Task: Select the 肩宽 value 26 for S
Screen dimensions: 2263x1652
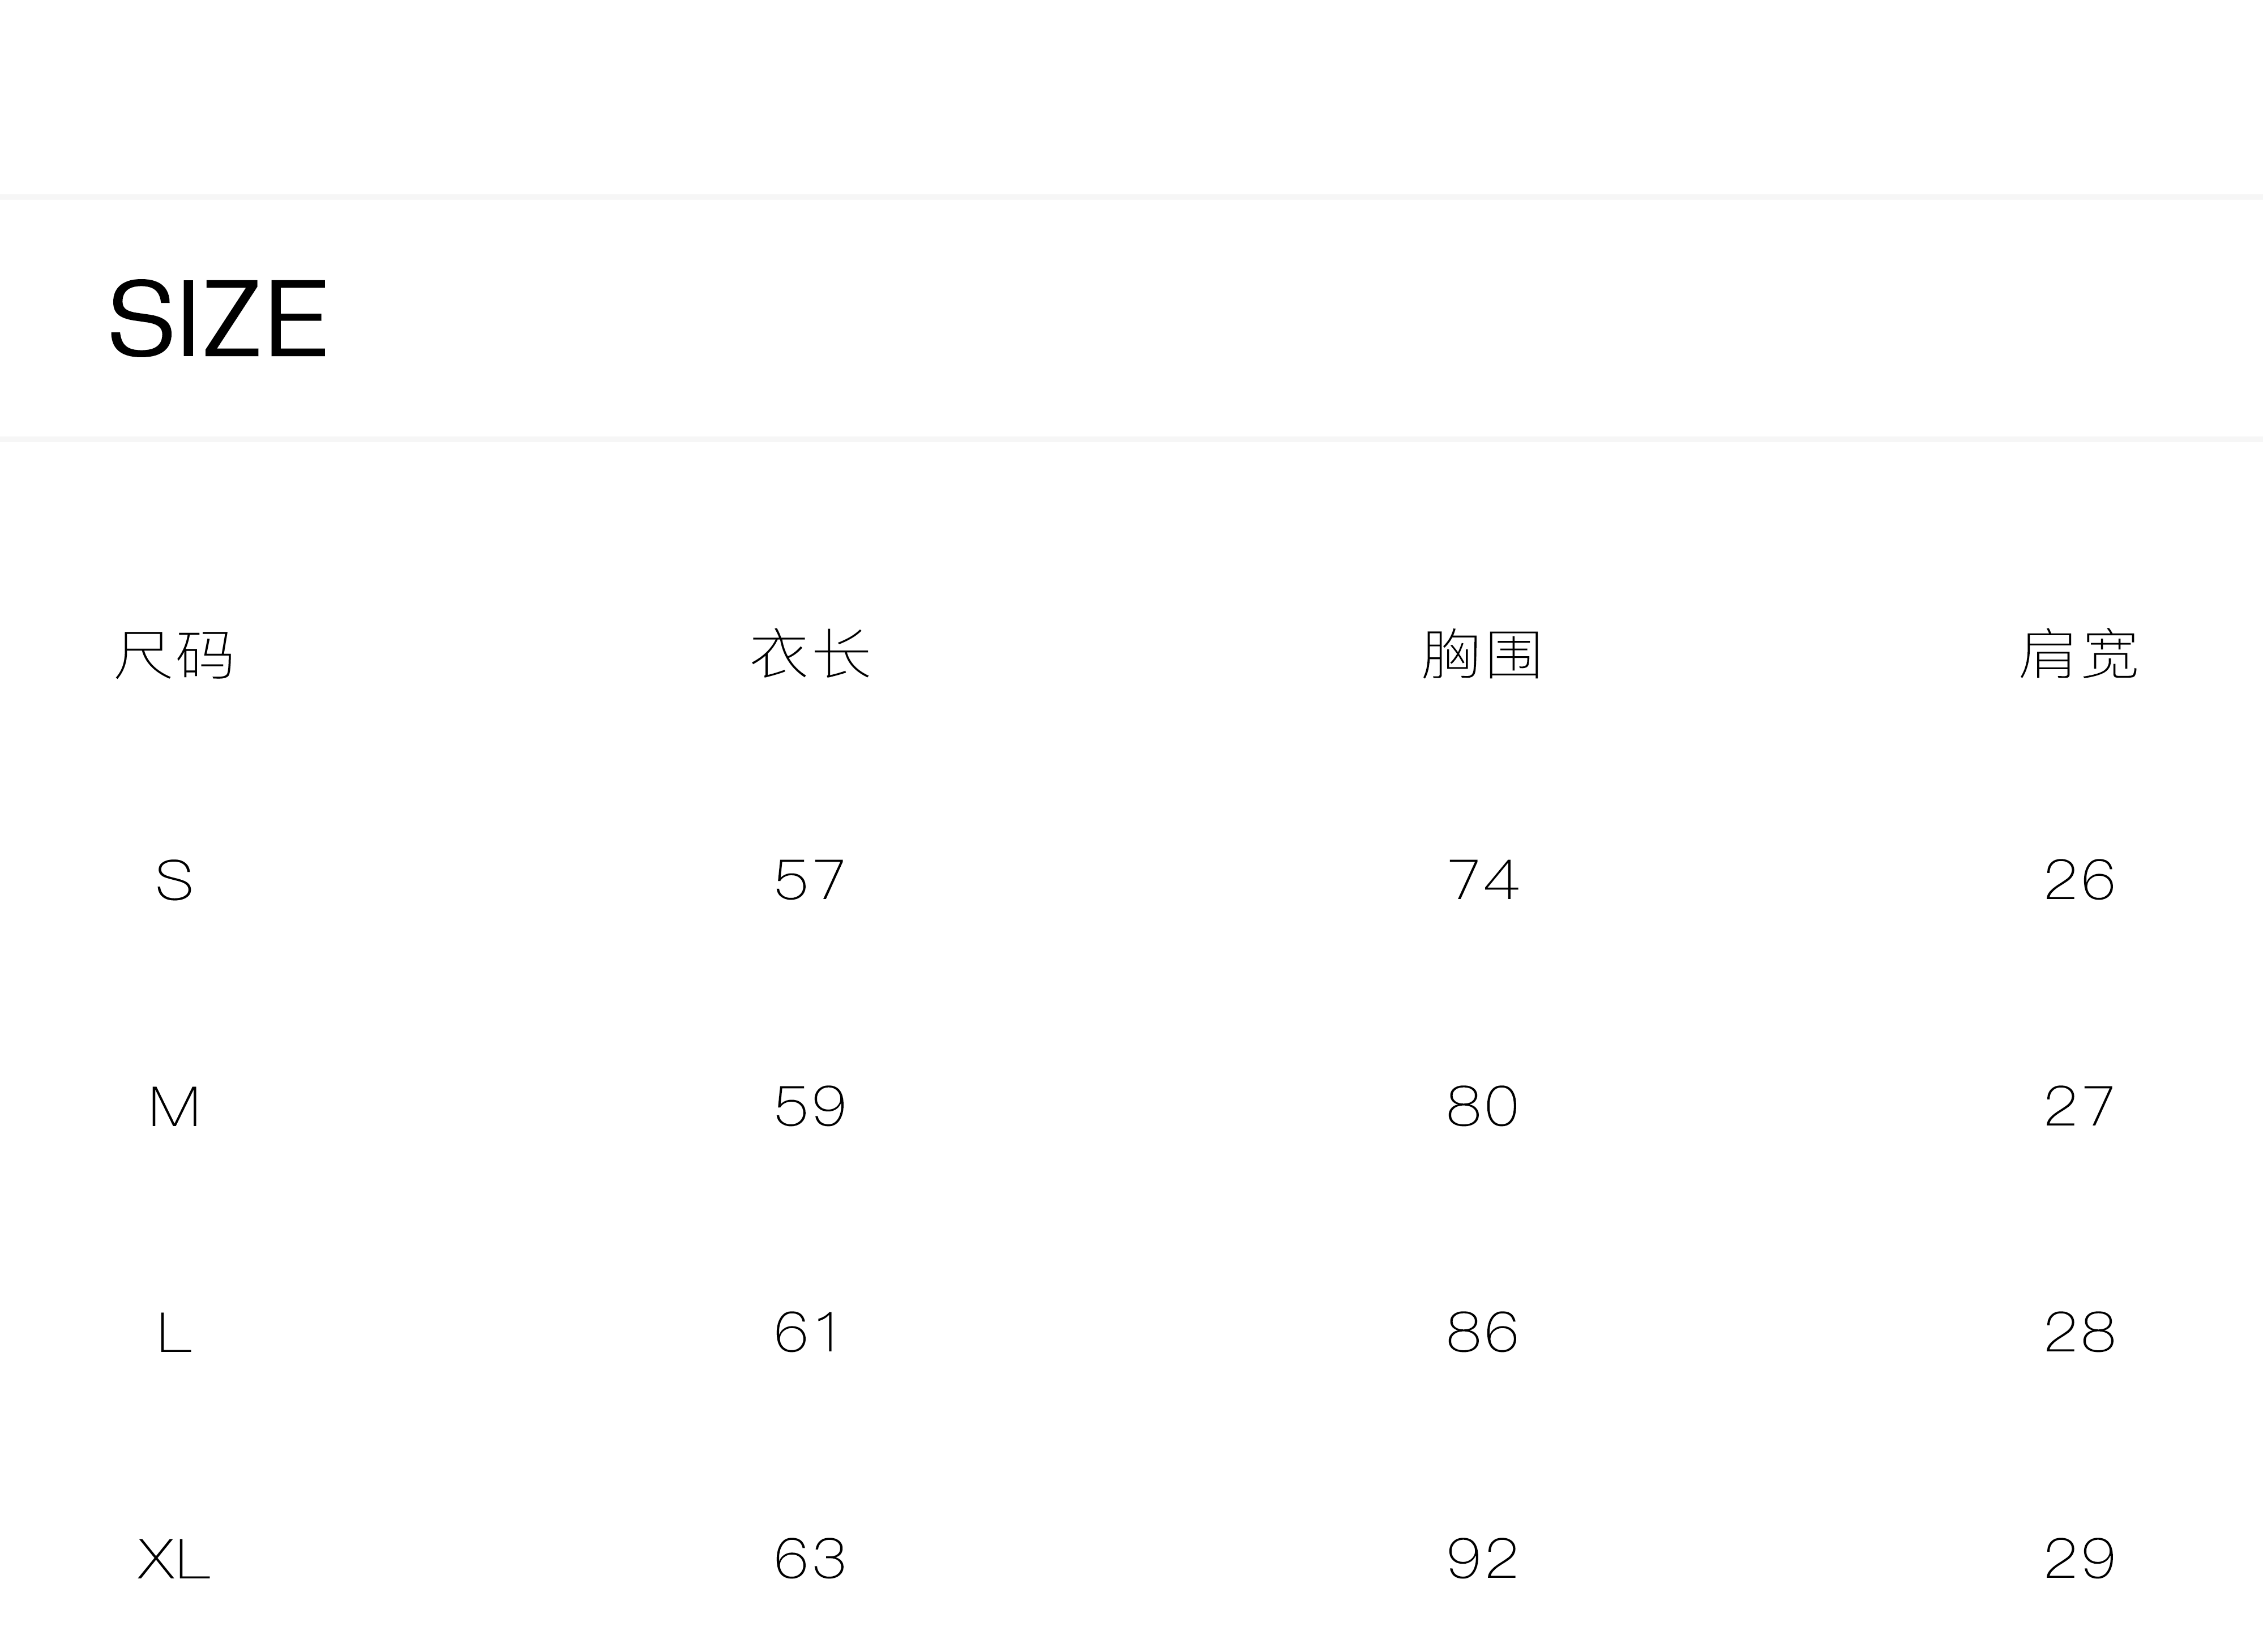Action: point(2079,880)
